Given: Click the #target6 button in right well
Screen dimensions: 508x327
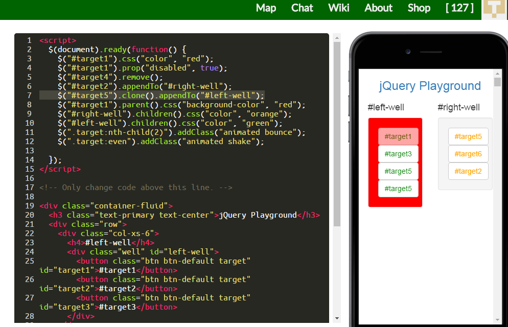Looking at the screenshot, I should click(468, 154).
